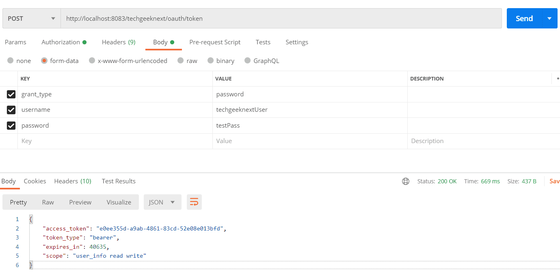Switch to the Tests tab
The image size is (560, 276).
tap(263, 42)
